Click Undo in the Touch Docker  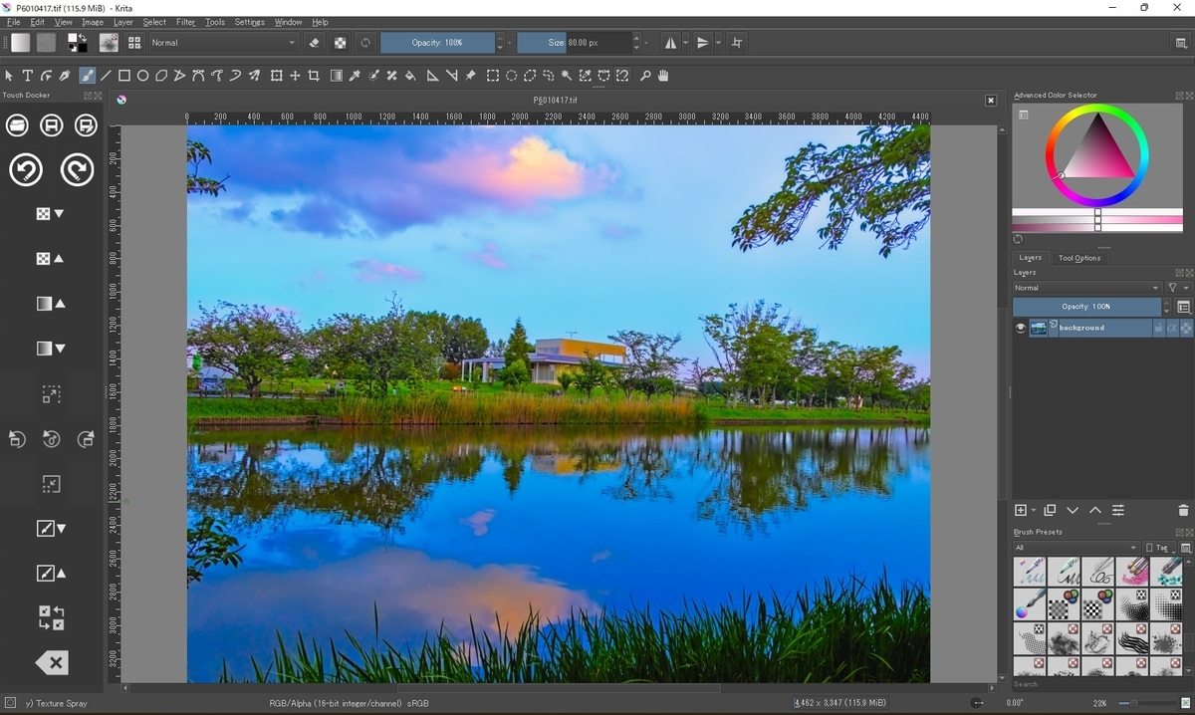coord(26,169)
